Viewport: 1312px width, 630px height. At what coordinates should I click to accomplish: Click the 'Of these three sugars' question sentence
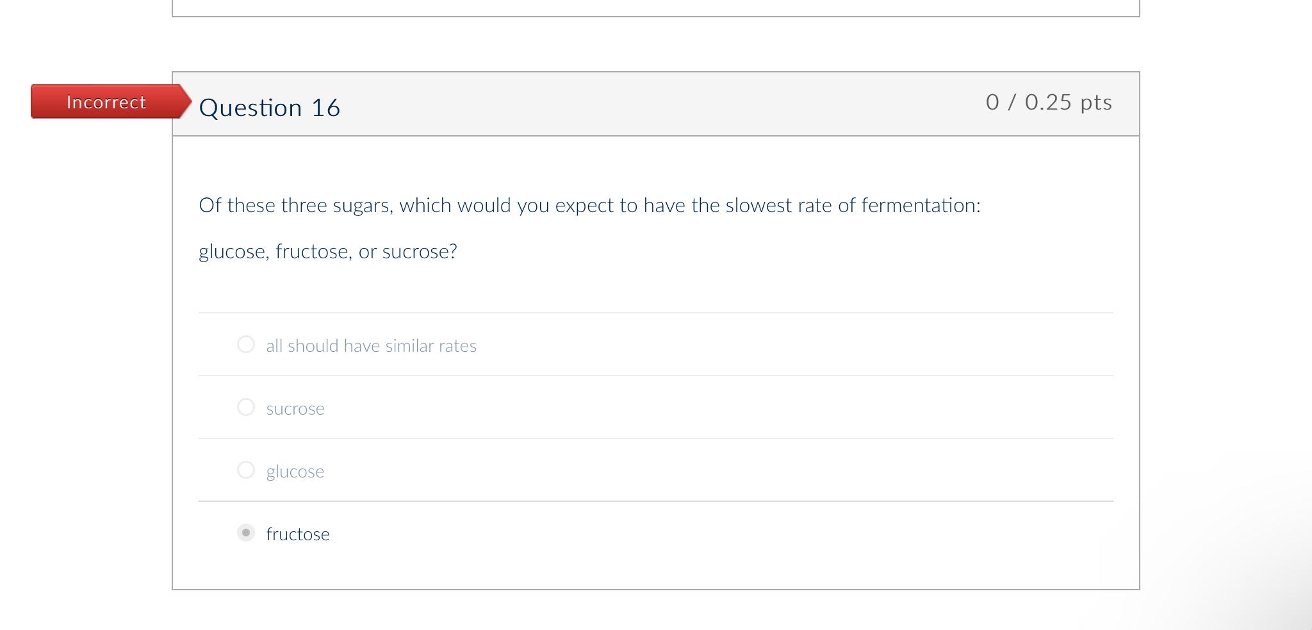tap(589, 206)
